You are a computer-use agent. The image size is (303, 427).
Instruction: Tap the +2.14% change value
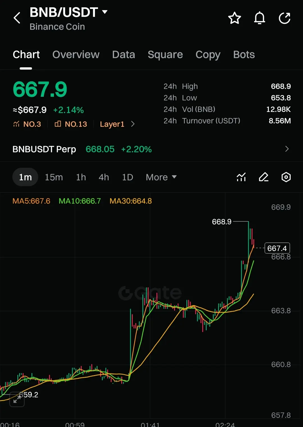coord(69,110)
